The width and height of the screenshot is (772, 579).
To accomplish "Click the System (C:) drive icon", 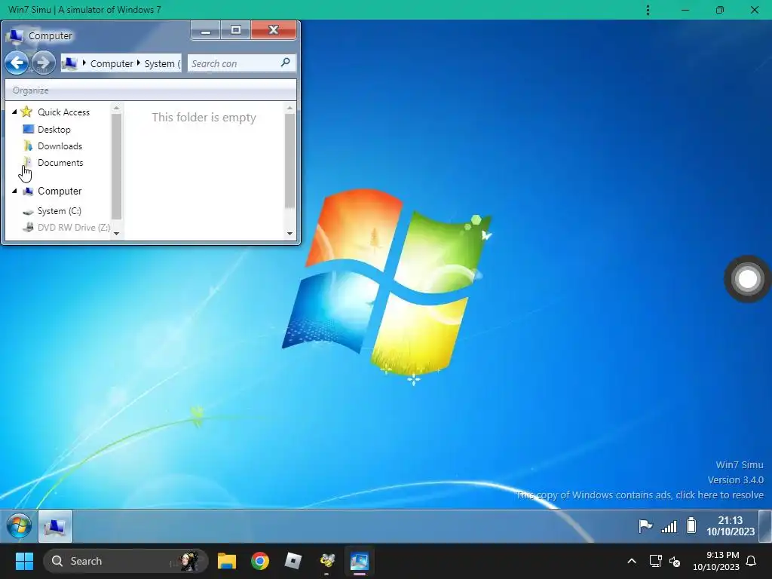I will [28, 211].
